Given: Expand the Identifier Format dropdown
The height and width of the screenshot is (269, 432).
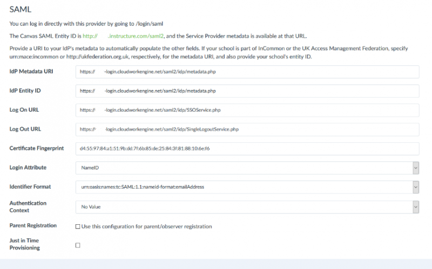Looking at the screenshot, I should 247,187.
